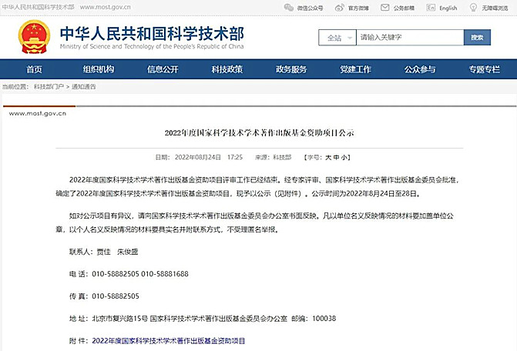Screen dimensions: 517x351
Task: Click the 通知通告 breadcrumb link
Action: coord(84,86)
